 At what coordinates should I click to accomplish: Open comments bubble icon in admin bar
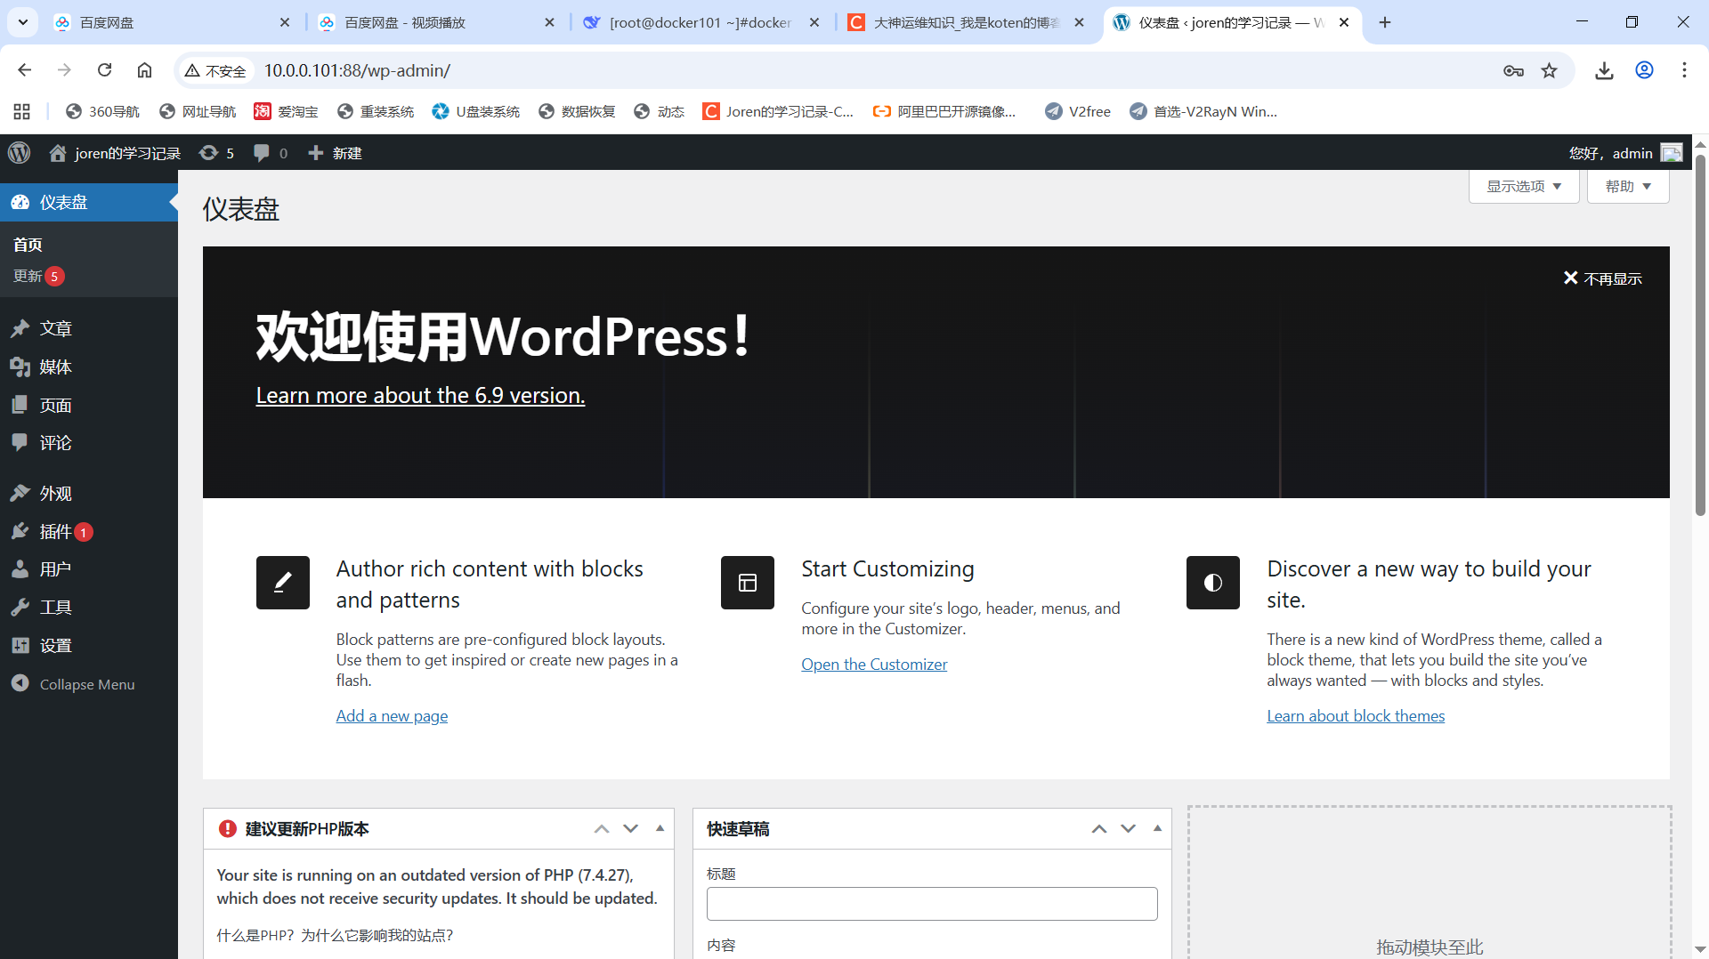coord(261,153)
